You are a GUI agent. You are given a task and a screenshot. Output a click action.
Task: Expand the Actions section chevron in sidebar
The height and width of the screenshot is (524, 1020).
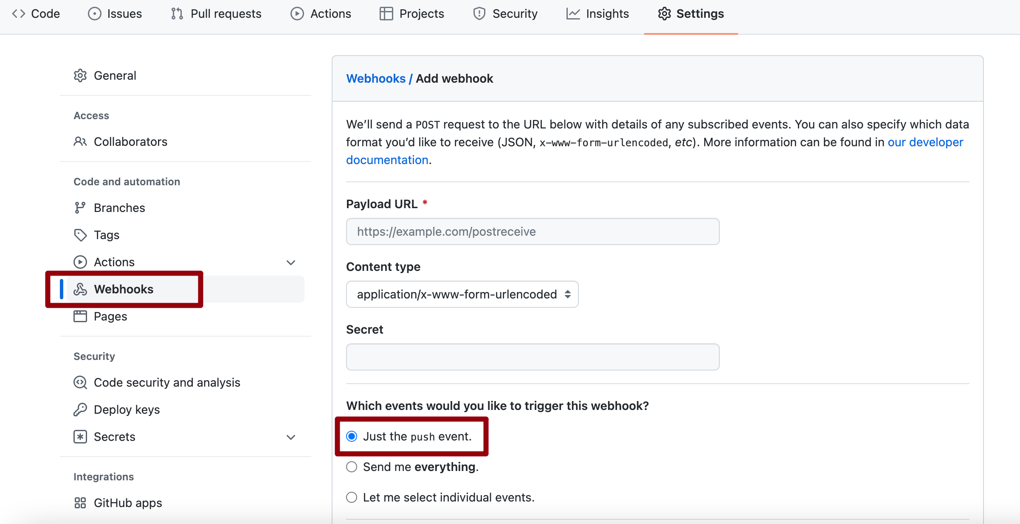pyautogui.click(x=291, y=262)
